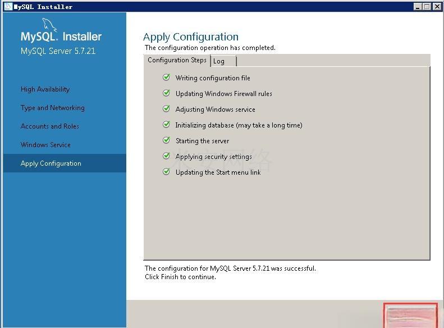Switch to the Log tab
The height and width of the screenshot is (328, 444).
(223, 61)
